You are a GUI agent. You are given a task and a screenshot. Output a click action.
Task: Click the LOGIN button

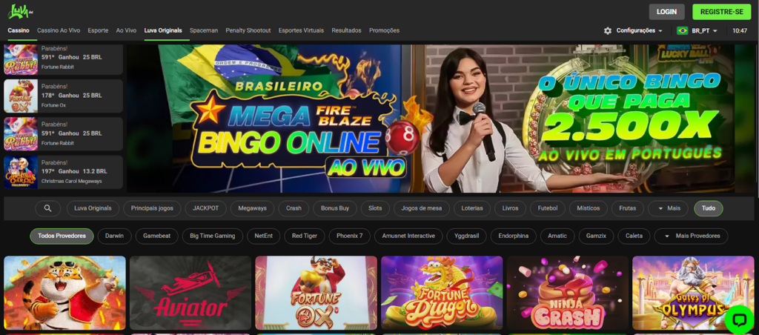coord(666,12)
